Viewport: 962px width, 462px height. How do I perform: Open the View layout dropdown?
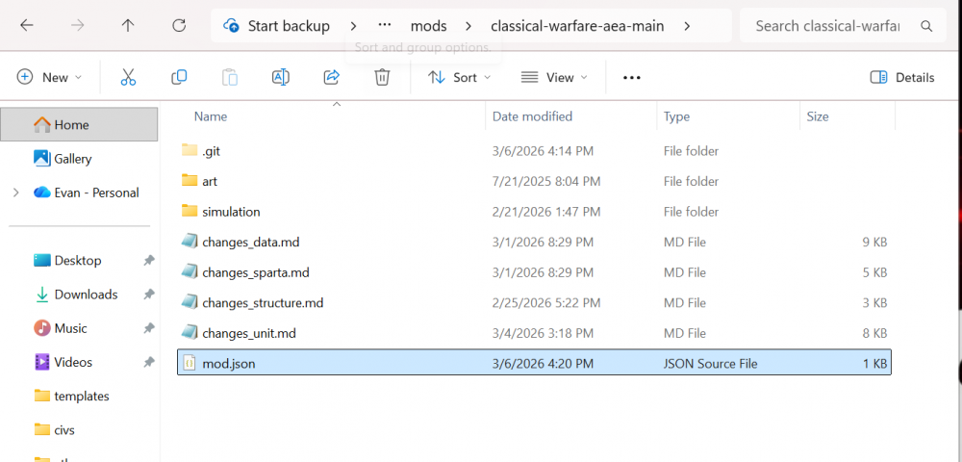pos(547,77)
